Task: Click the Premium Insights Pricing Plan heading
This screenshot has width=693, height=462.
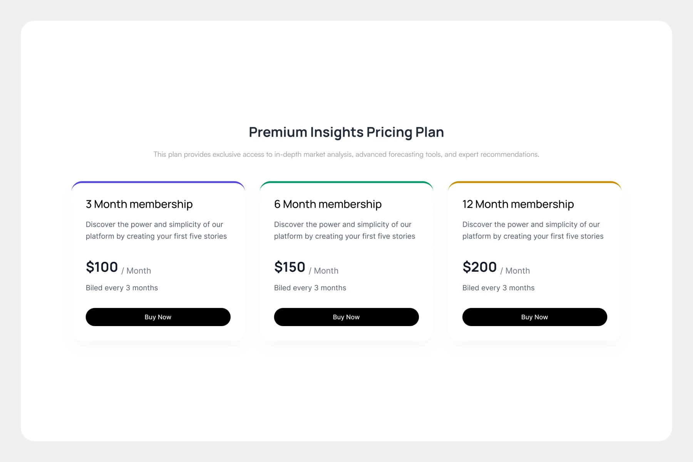Action: pos(346,132)
